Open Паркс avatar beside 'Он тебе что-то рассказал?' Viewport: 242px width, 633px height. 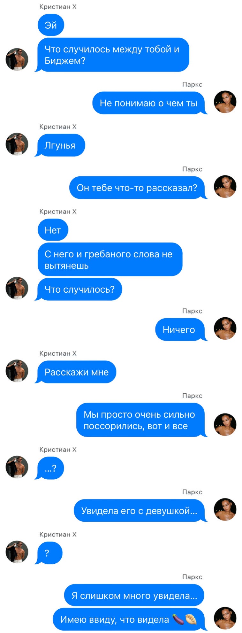[225, 187]
